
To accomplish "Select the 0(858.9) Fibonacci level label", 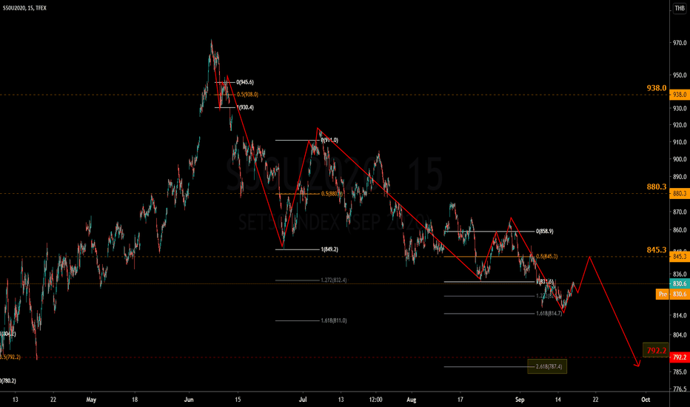I will pos(545,232).
